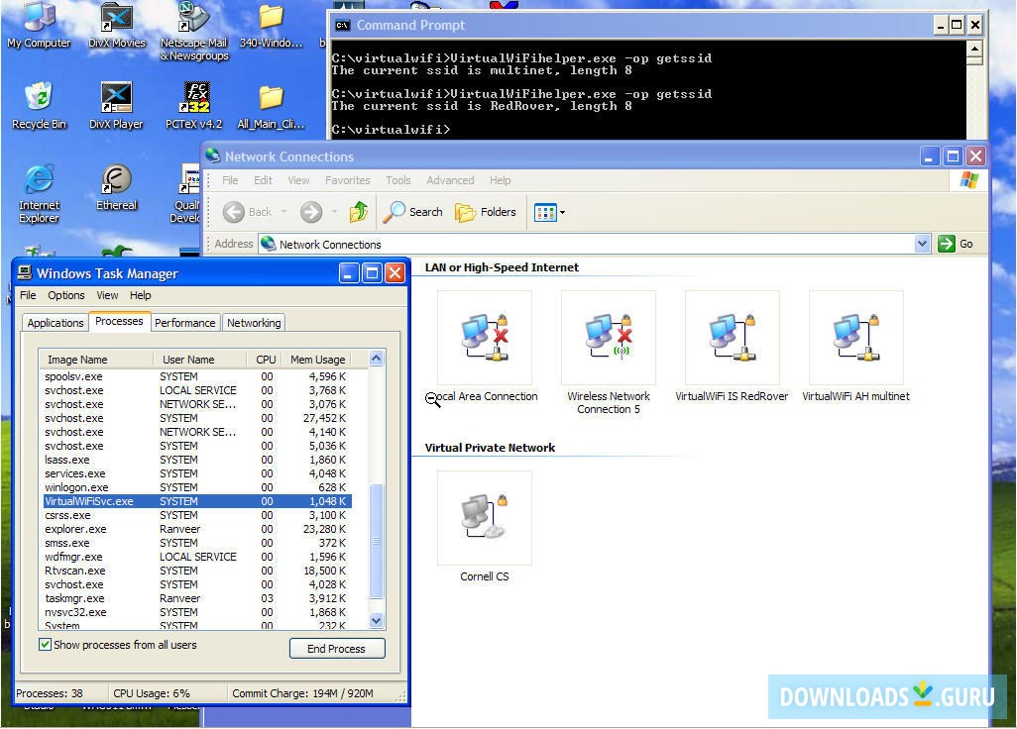Open Options menu in Task Manager
This screenshot has height=729, width=1017.
coord(66,295)
